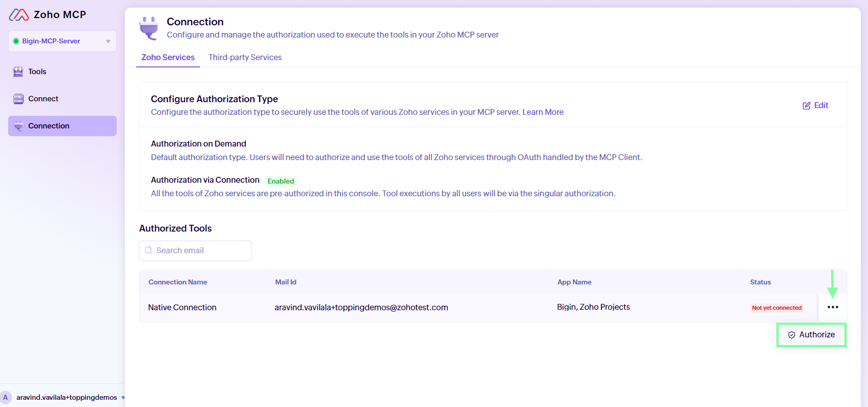Open the three-dot menu for Native Connection
This screenshot has width=868, height=407.
(833, 308)
